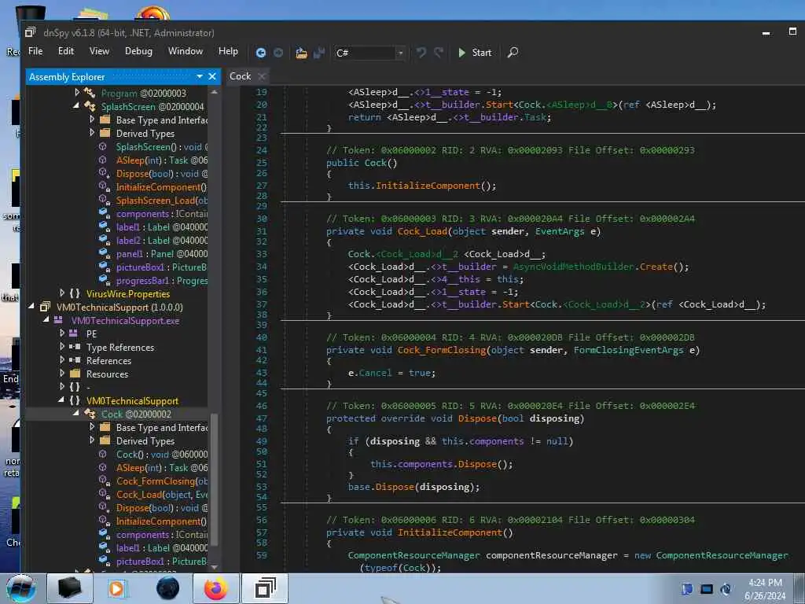805x604 pixels.
Task: Click the Assembly Explorer scroll down arrow
Action: 214,568
